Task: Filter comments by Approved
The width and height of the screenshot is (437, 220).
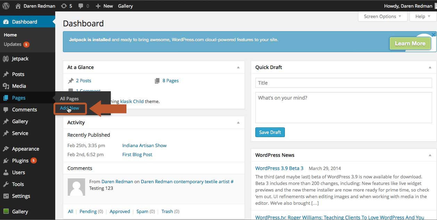Action: point(120,211)
